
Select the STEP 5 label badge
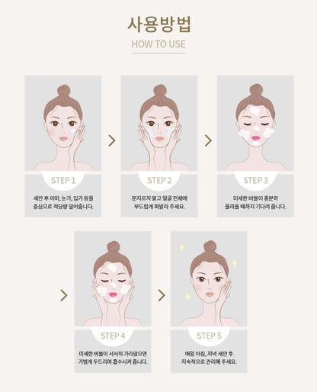tap(209, 336)
